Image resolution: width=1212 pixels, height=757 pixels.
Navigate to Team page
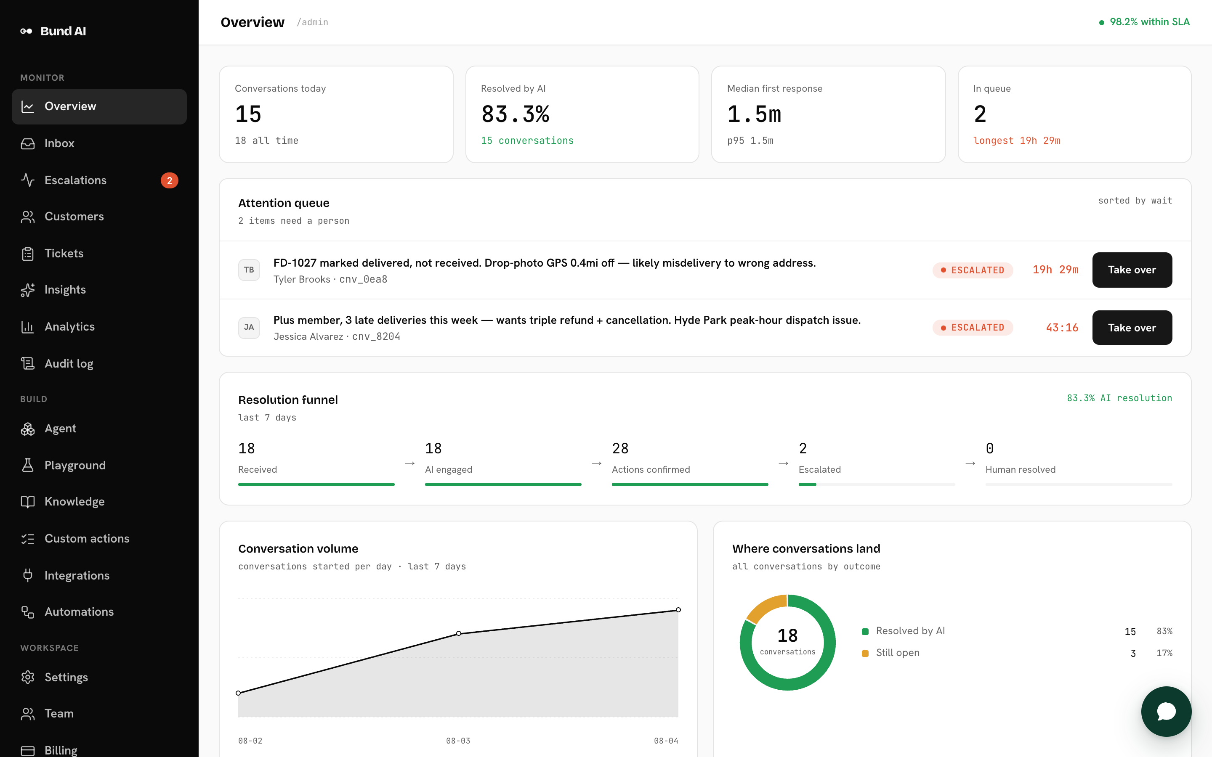click(99, 713)
